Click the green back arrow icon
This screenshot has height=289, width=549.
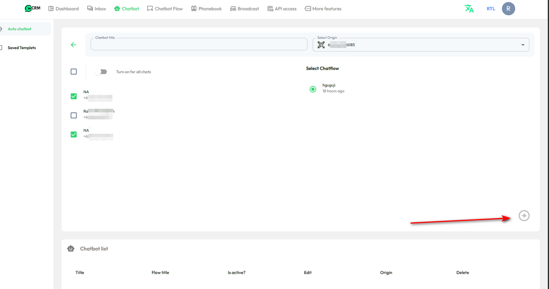pos(73,45)
